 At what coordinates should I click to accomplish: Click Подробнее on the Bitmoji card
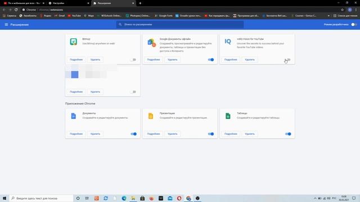click(76, 60)
